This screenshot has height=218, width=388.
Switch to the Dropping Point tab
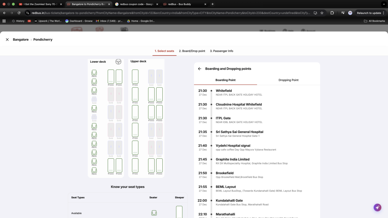click(288, 80)
